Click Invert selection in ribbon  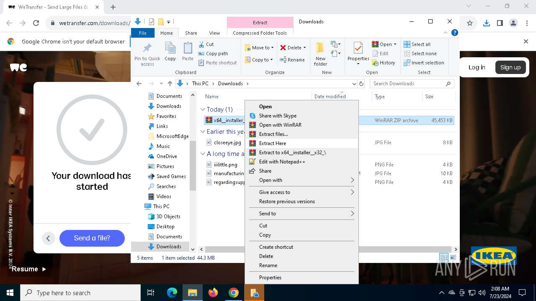[424, 63]
